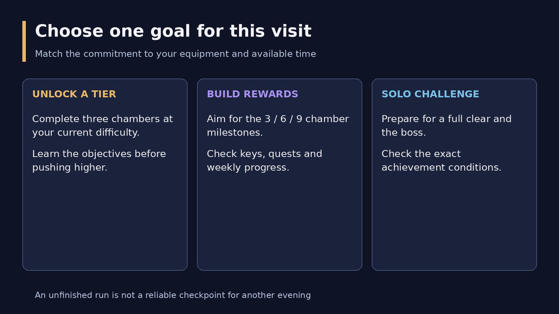Click 'Aim for the 3 / 6 / 9 chamber milestones' text
The height and width of the screenshot is (314, 559).
click(x=278, y=126)
